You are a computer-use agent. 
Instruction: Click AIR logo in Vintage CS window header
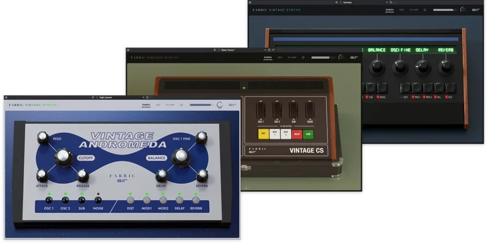tap(354, 57)
